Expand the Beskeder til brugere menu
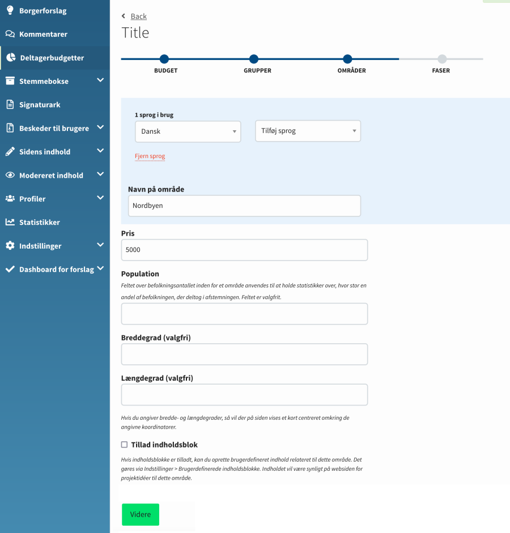Screen dimensions: 510x533 coord(101,128)
